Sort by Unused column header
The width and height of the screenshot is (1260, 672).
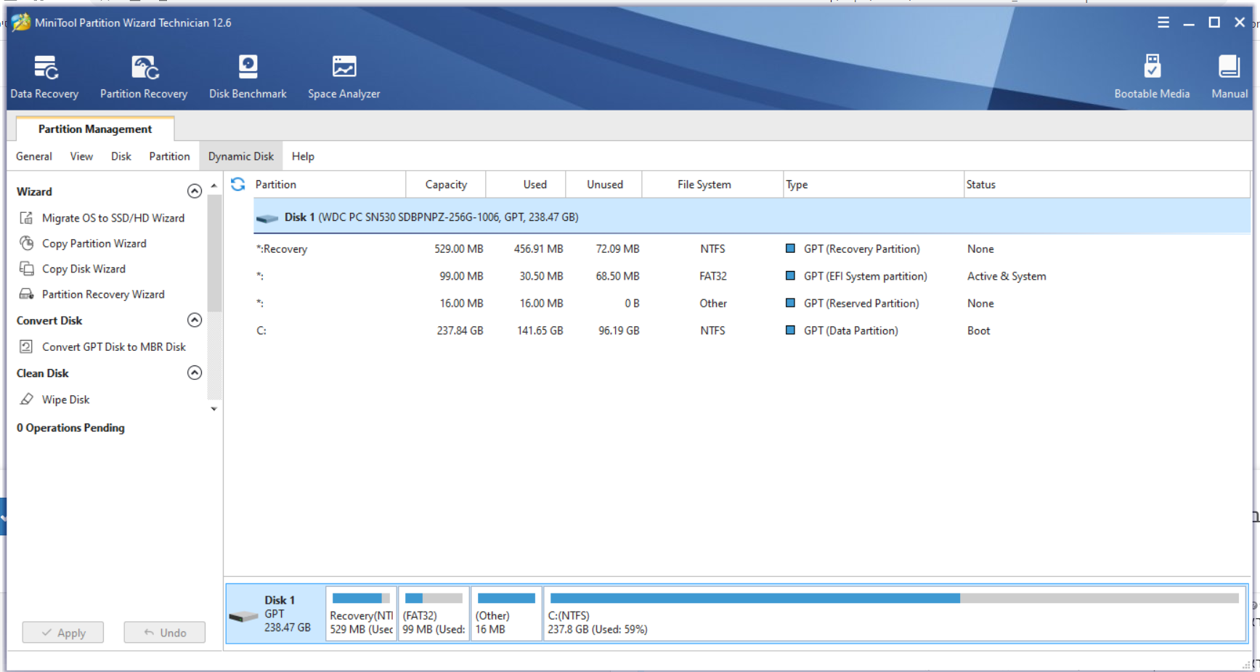605,185
